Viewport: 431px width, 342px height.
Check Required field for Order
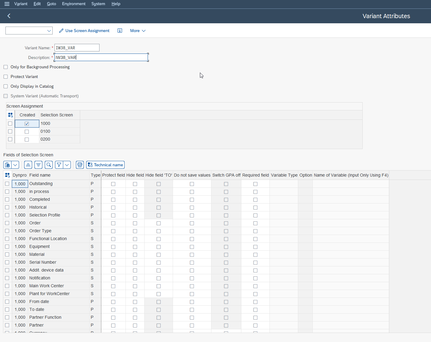click(255, 223)
